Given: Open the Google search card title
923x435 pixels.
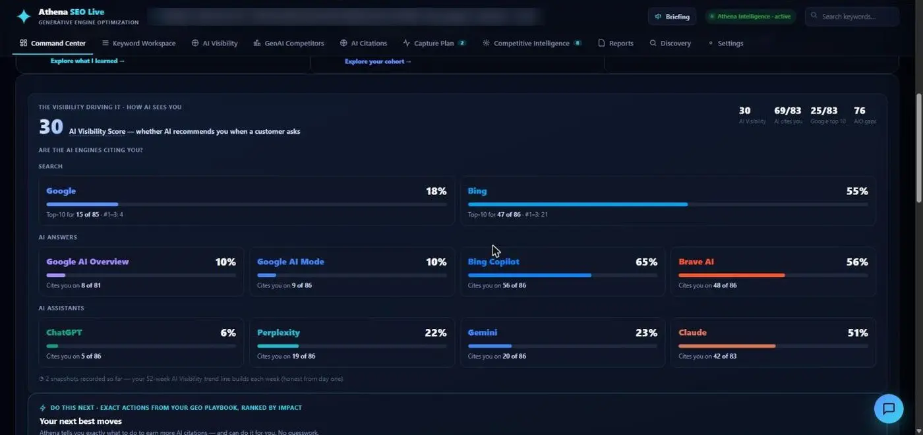Looking at the screenshot, I should click(x=61, y=191).
